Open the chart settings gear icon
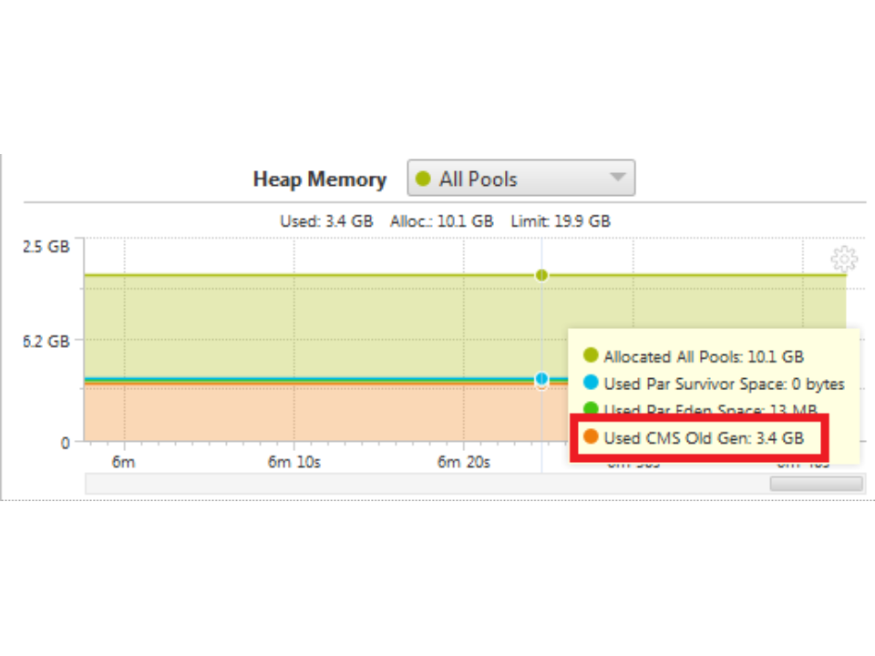875x656 pixels. coord(844,260)
